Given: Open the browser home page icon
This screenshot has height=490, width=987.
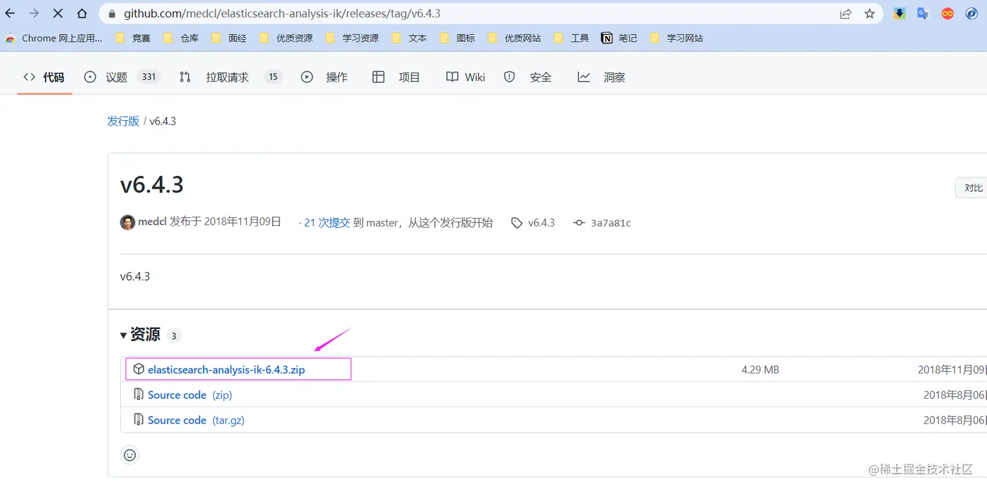Looking at the screenshot, I should click(x=82, y=13).
